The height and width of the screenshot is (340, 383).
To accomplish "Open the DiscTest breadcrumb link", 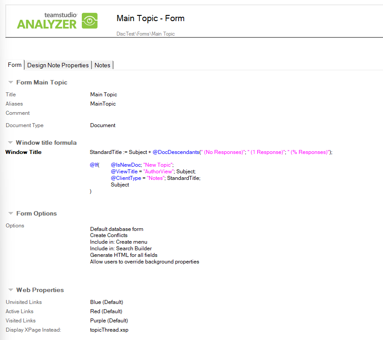I will click(125, 33).
